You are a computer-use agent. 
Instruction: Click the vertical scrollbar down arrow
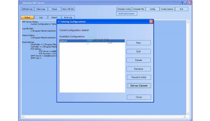[188, 113]
